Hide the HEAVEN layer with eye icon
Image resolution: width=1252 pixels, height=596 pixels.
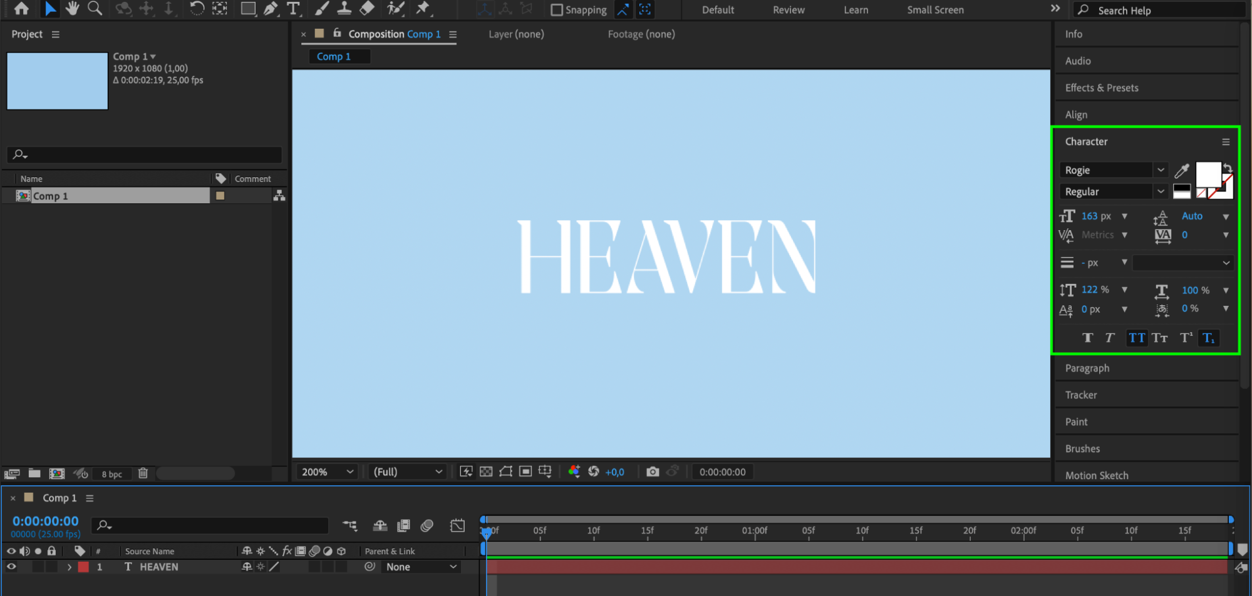click(11, 567)
